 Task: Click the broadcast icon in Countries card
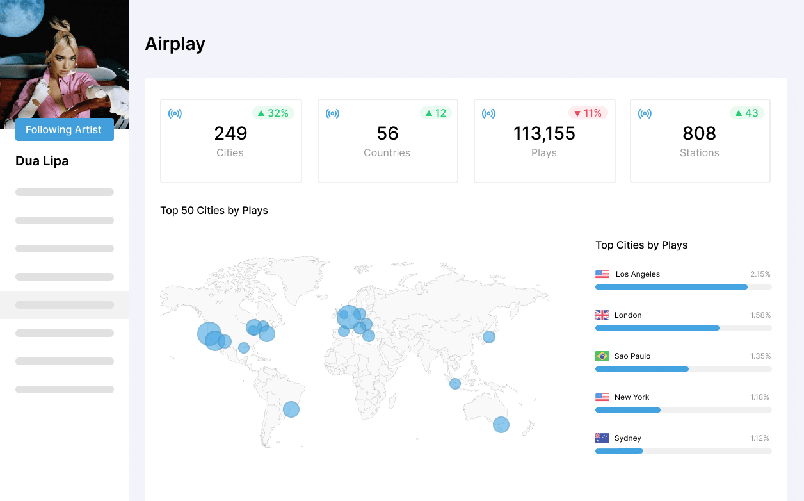pos(332,113)
